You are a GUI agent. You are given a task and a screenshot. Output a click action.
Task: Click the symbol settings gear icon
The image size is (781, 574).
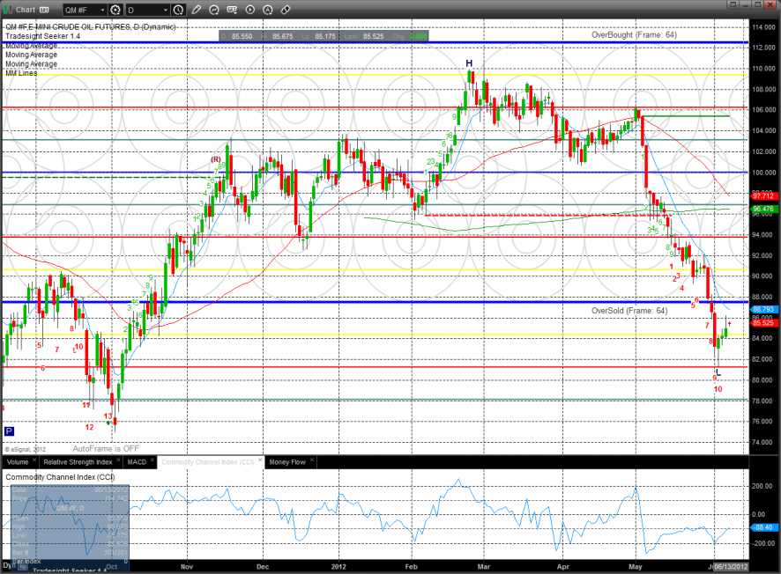coord(117,11)
